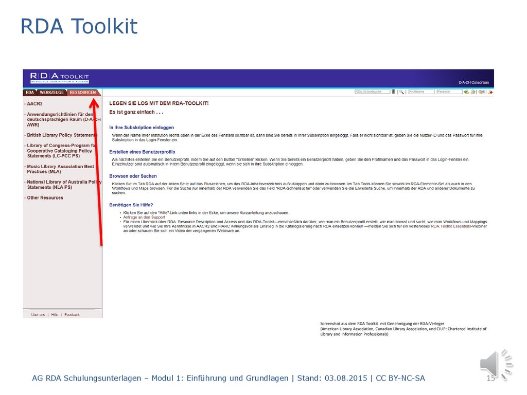Click the text Es ist ganz einfach . . .

tap(136, 112)
